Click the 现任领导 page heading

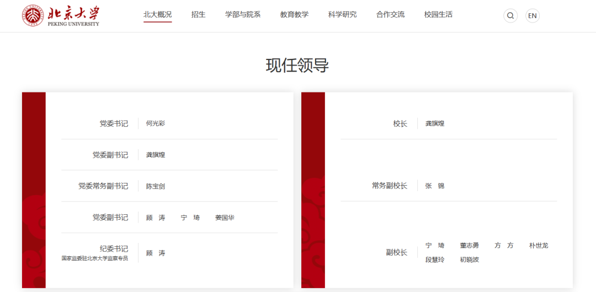[297, 66]
